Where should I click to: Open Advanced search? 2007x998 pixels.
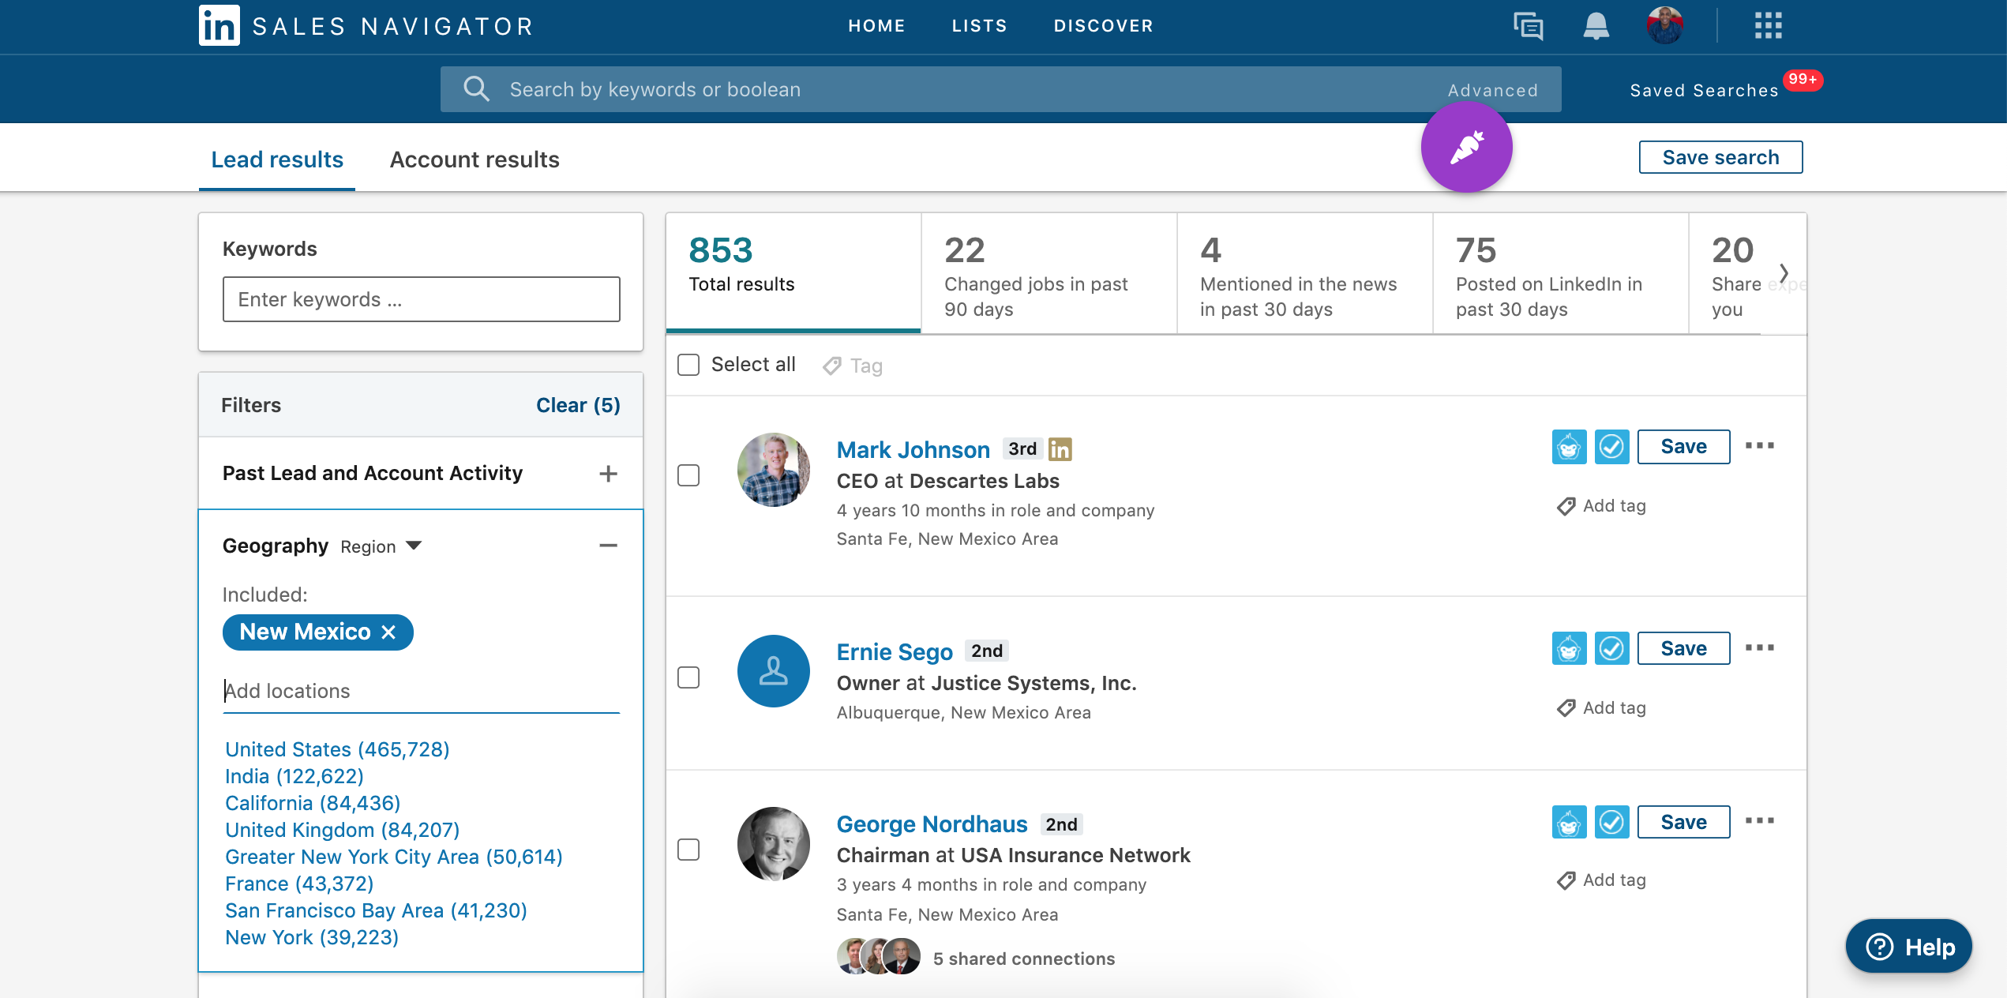click(x=1492, y=91)
